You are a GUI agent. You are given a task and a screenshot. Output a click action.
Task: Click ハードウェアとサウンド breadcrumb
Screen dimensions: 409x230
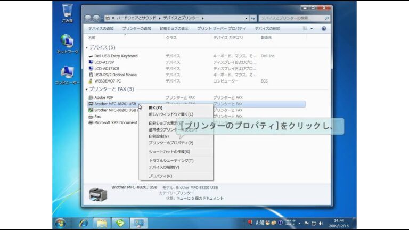click(x=136, y=18)
